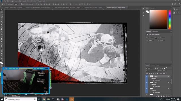Select the Clone Stamp tool

tap(2, 29)
